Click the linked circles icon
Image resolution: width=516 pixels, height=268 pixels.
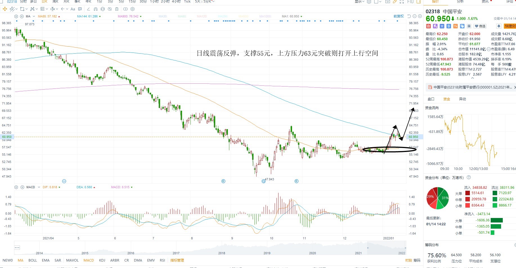point(125,9)
